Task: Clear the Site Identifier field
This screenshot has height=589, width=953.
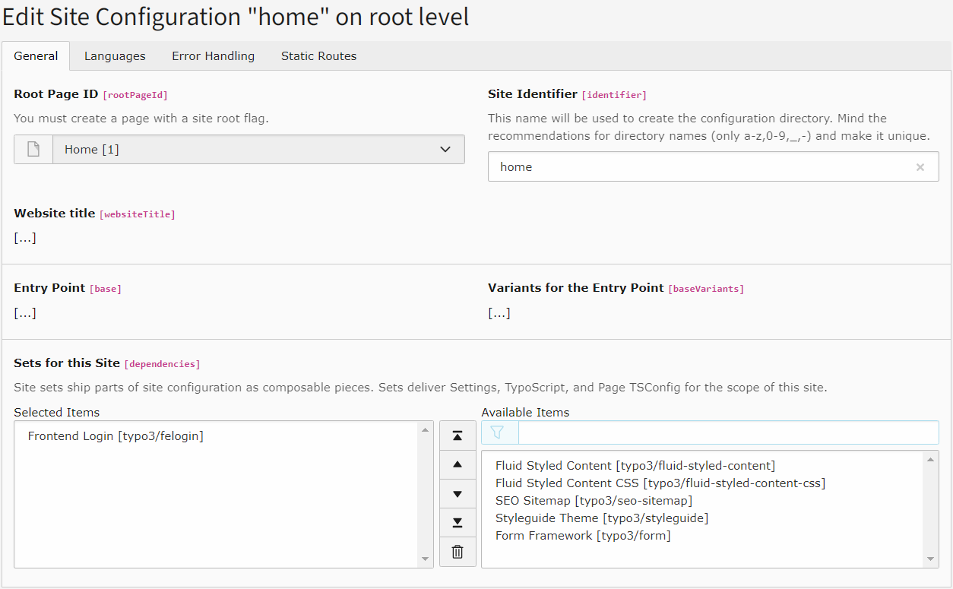Action: tap(920, 167)
